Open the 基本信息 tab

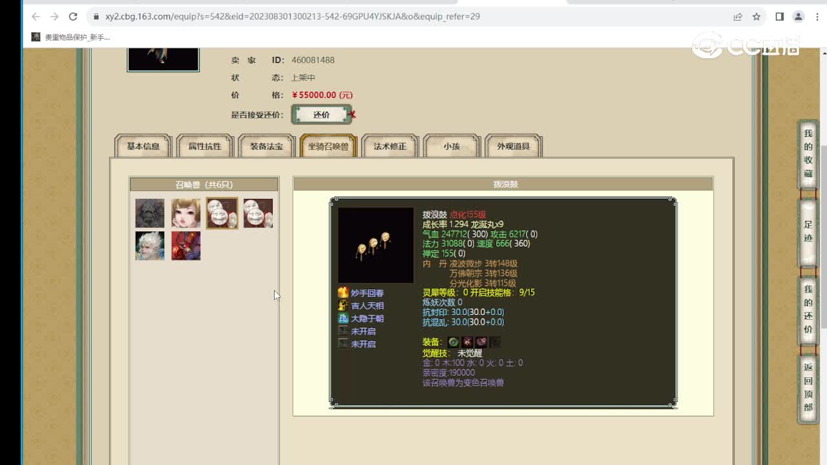click(x=143, y=146)
